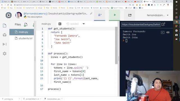Open the Apps bookmarks shortcut
Image resolution: width=180 pixels, height=101 pixels.
[x=4, y=8]
